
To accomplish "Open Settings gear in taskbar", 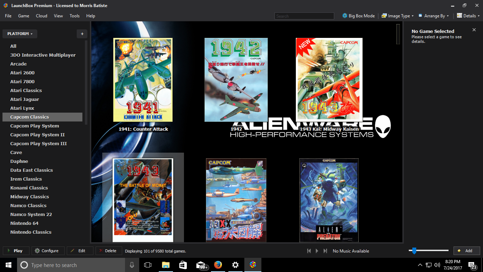I will pos(235,265).
